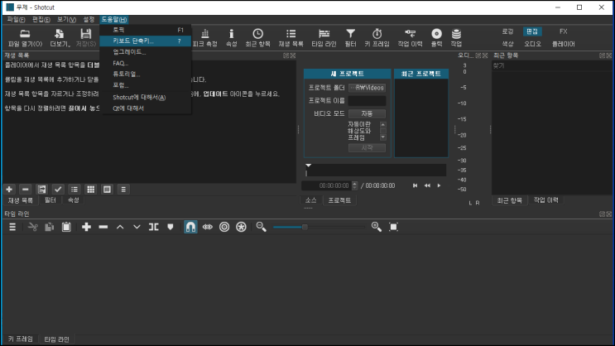Switch to the 프로젝트 player tab
The image size is (615, 346).
[x=339, y=200]
